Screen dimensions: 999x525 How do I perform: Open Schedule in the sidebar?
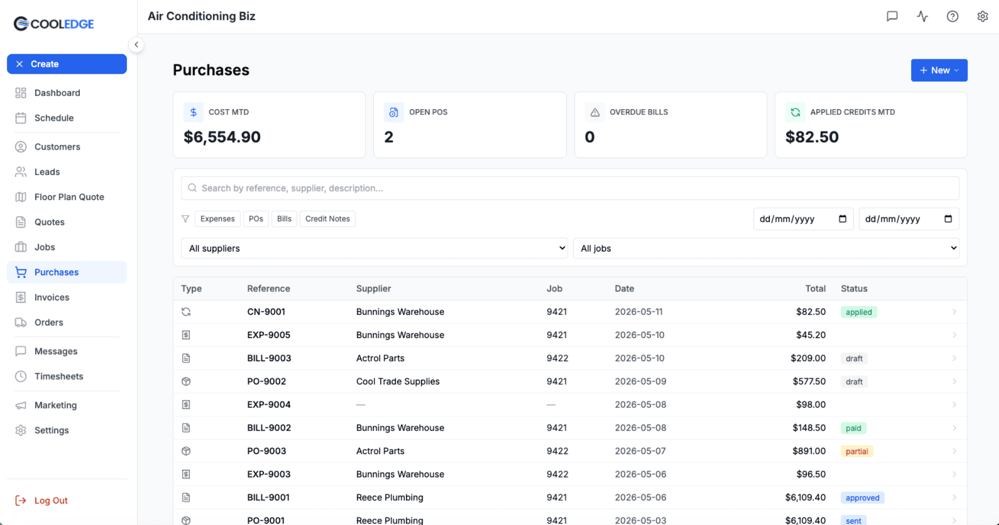(67, 118)
